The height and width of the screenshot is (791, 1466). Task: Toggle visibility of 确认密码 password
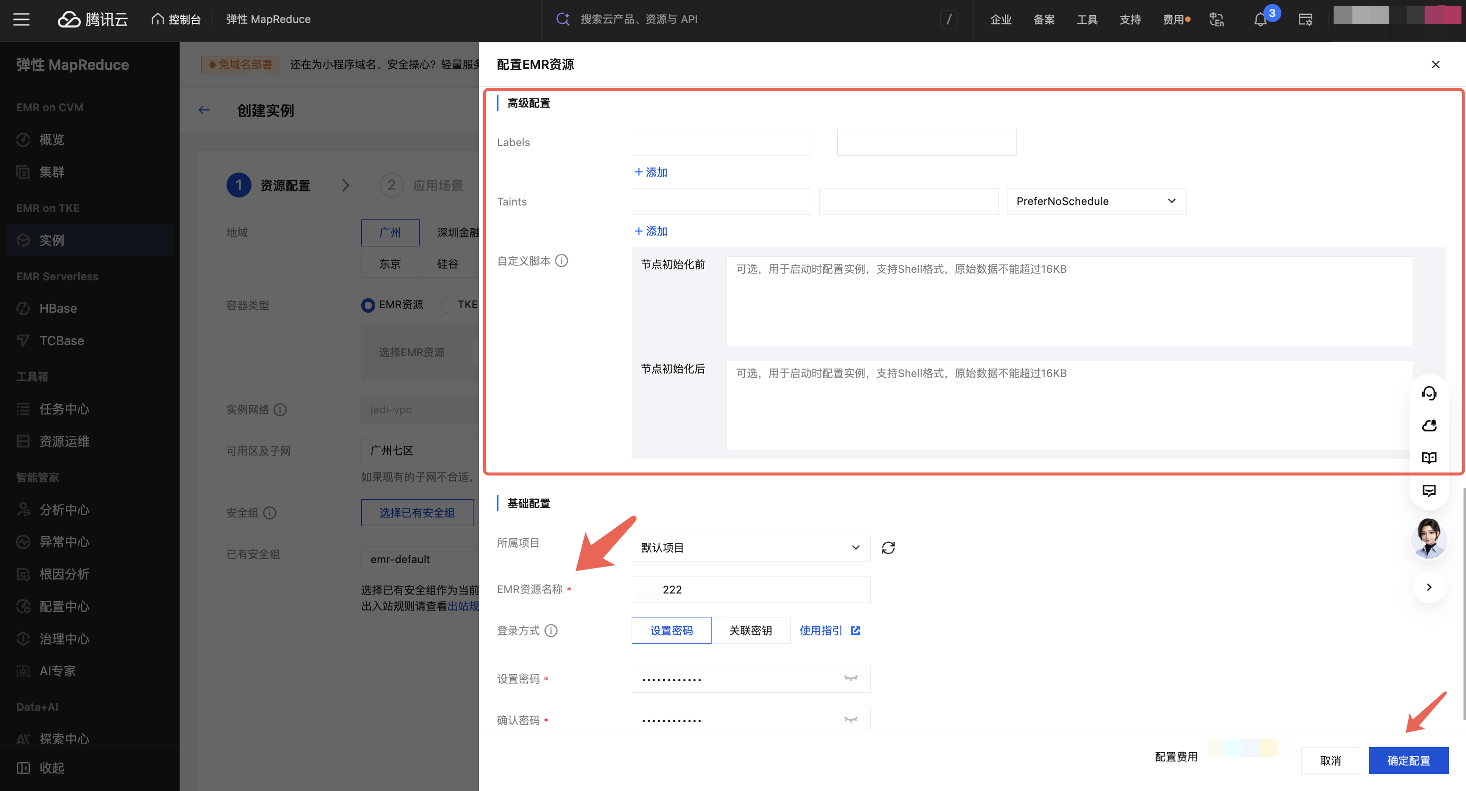tap(851, 719)
